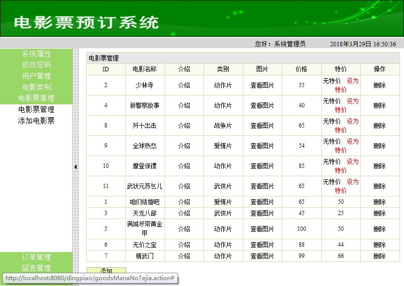The width and height of the screenshot is (404, 286).
Task: View 介绍 for 少林寺
Action: (x=184, y=85)
